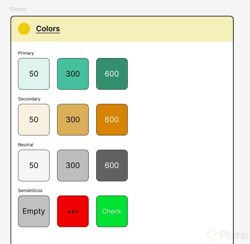Image resolution: width=250 pixels, height=244 pixels.
Task: Click the Semánticos section label
Action: [x=30, y=190]
